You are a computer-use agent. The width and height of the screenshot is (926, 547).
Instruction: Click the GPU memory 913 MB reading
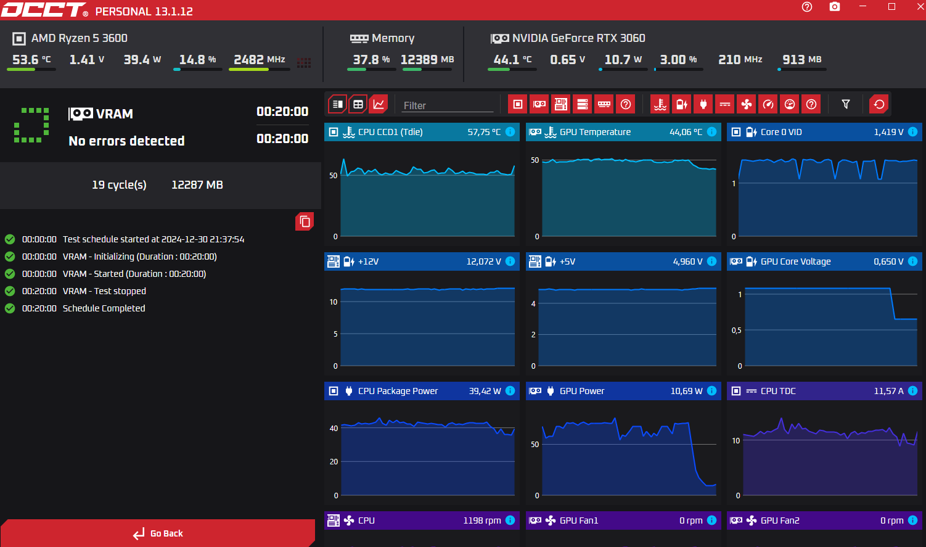(x=802, y=60)
